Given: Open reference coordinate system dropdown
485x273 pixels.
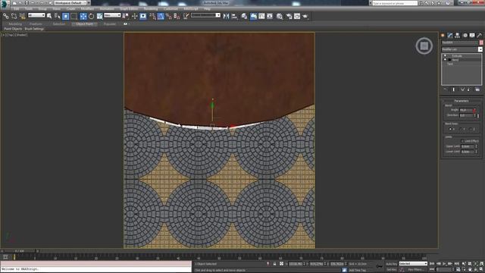Looking at the screenshot, I should [x=112, y=15].
